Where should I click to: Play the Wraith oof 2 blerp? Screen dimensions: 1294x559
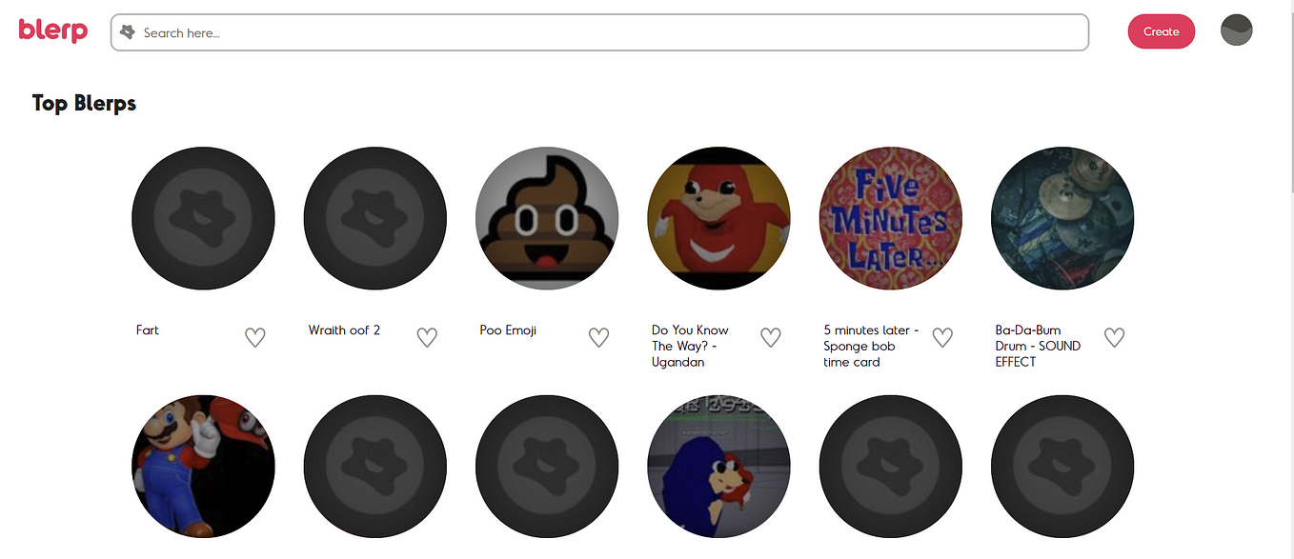tap(375, 218)
